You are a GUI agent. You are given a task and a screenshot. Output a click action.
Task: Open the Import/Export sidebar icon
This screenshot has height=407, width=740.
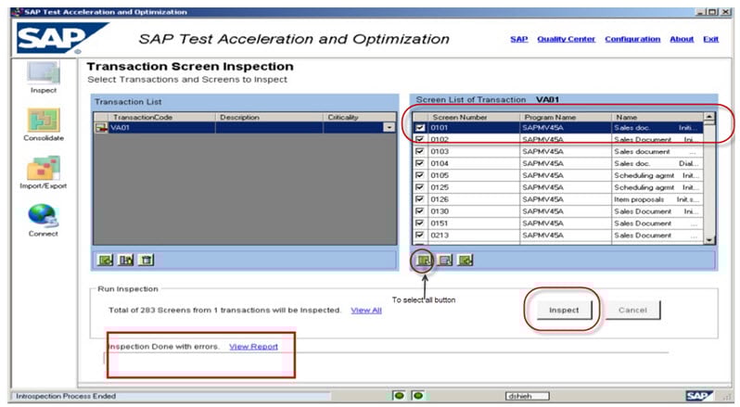[x=43, y=169]
